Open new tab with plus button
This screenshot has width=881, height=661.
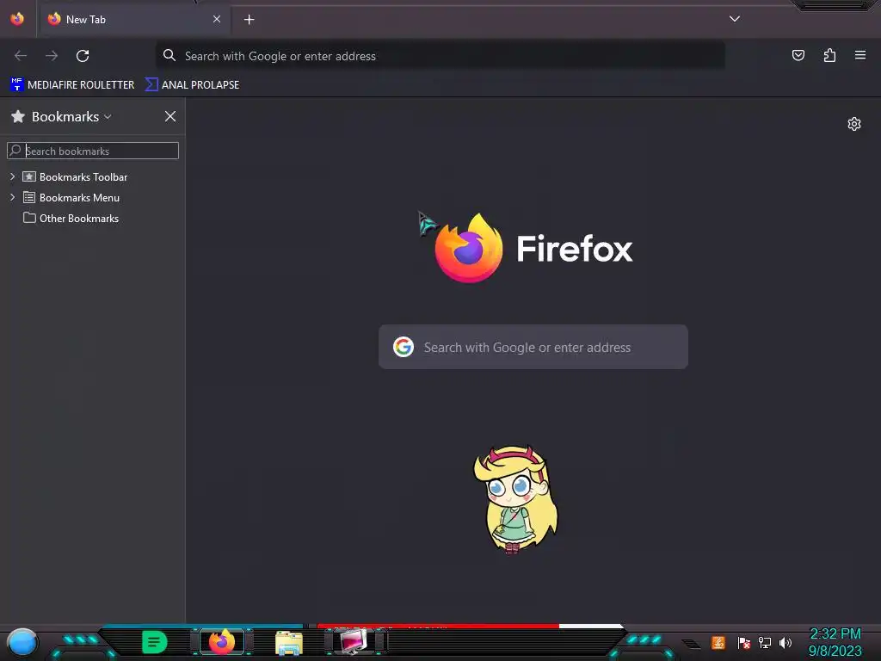[x=249, y=20]
